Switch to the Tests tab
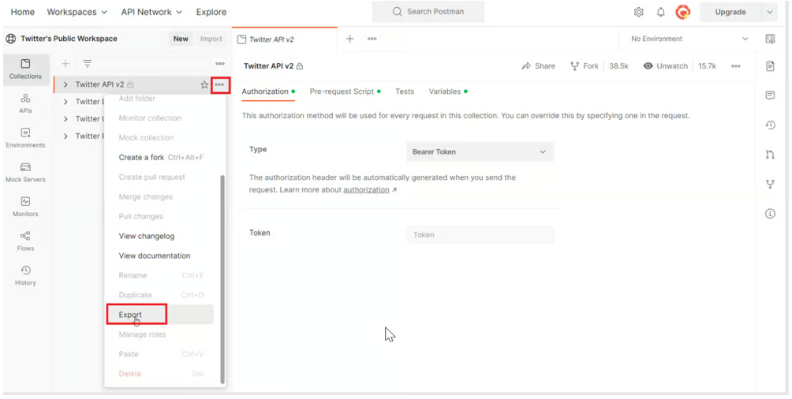792x399 pixels. coord(405,91)
